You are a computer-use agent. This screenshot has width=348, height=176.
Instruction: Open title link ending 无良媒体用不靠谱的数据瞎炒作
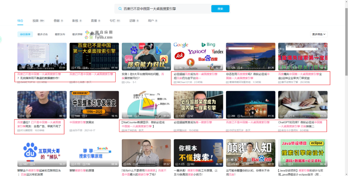click(39, 76)
